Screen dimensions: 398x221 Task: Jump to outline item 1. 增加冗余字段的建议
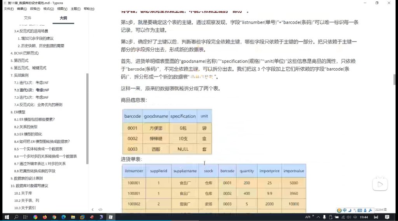pos(35,38)
